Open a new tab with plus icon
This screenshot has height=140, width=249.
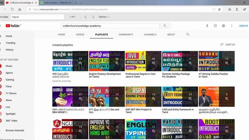tap(76, 3)
